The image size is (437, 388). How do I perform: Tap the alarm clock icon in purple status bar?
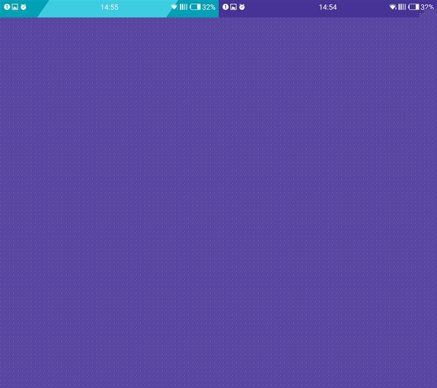[x=242, y=7]
